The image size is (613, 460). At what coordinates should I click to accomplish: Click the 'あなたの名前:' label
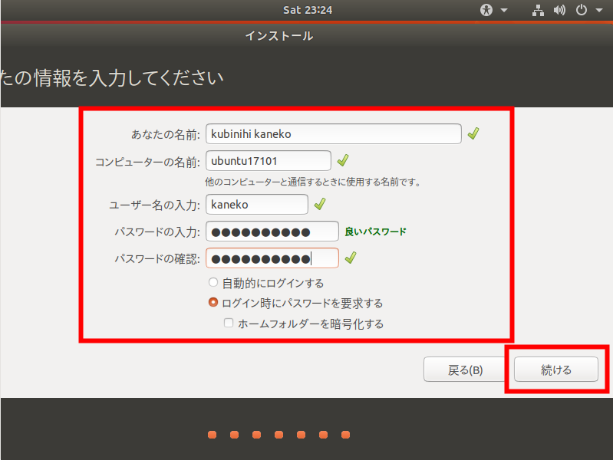coord(166,134)
